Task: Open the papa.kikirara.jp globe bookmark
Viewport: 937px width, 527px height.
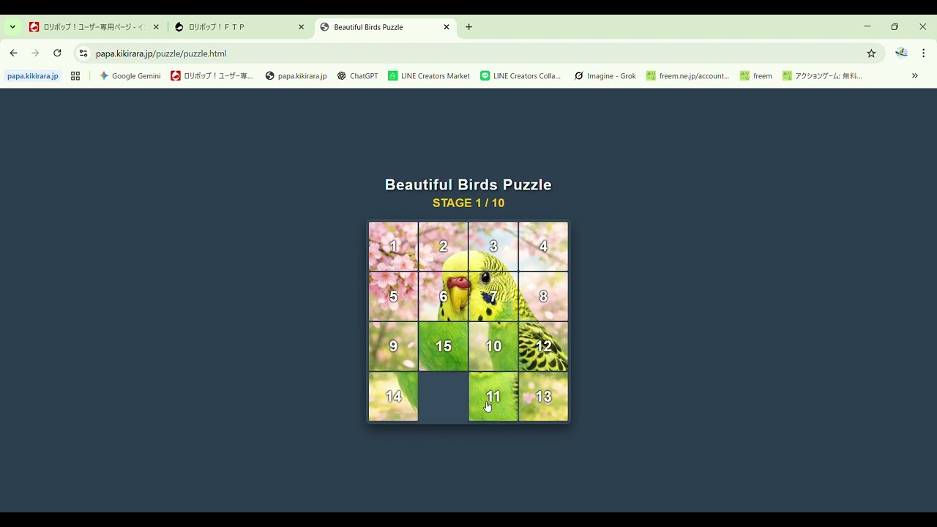Action: pyautogui.click(x=296, y=76)
